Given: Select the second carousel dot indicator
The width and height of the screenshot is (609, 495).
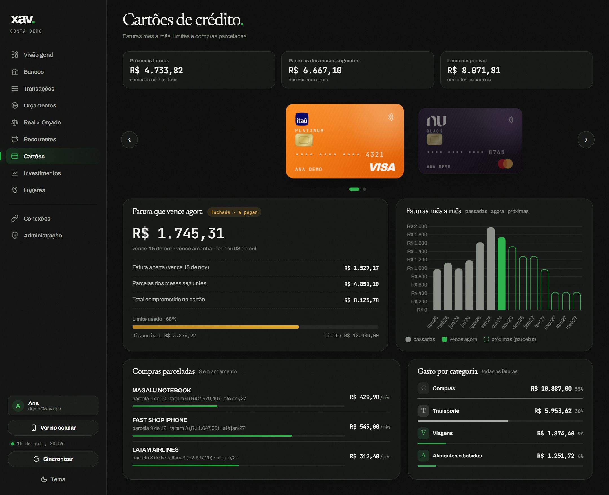Looking at the screenshot, I should click(x=365, y=189).
